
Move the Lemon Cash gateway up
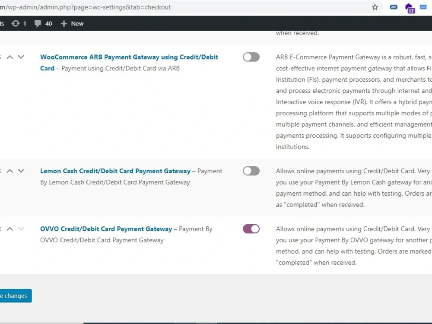[10, 171]
